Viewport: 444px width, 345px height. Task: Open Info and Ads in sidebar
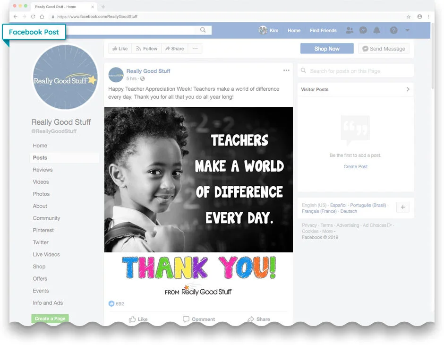48,303
